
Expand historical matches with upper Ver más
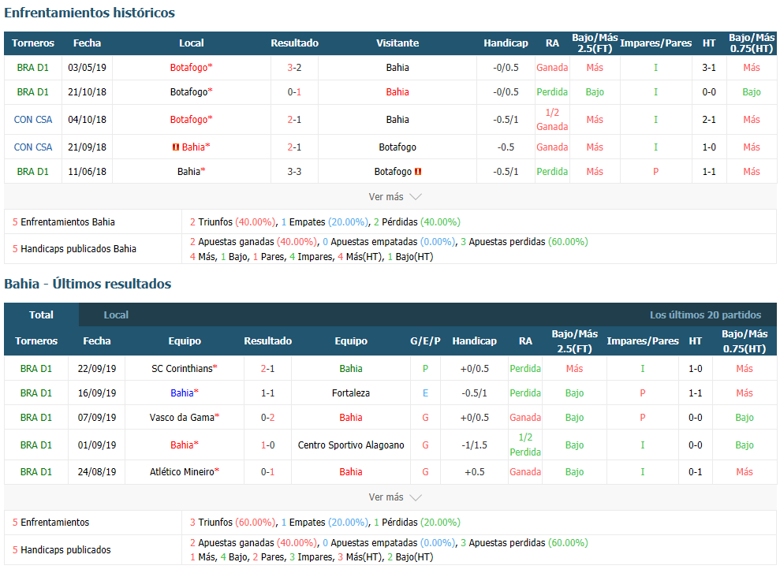click(x=394, y=197)
